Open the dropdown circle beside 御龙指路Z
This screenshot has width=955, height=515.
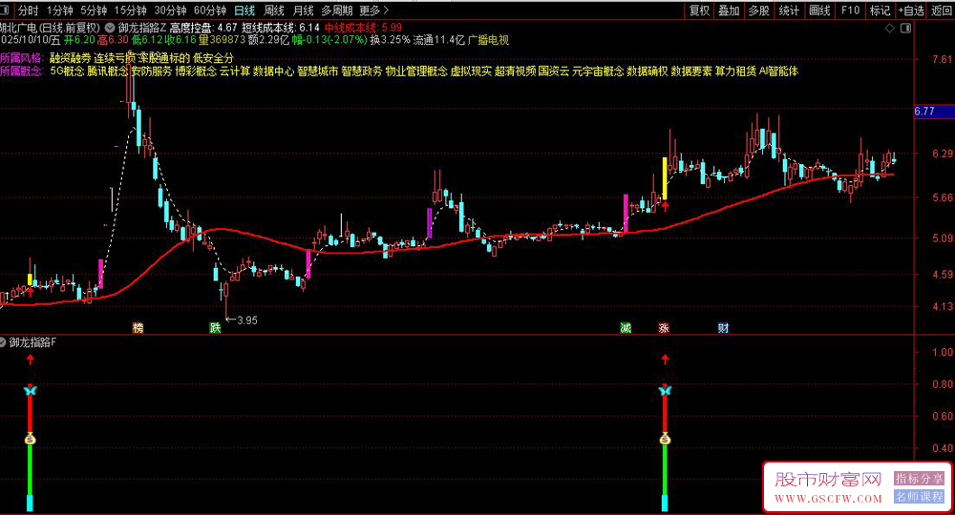(110, 28)
